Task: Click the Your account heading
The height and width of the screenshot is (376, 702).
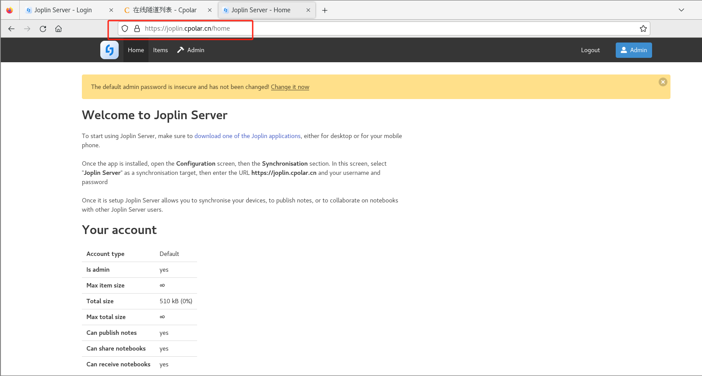Action: pos(119,230)
